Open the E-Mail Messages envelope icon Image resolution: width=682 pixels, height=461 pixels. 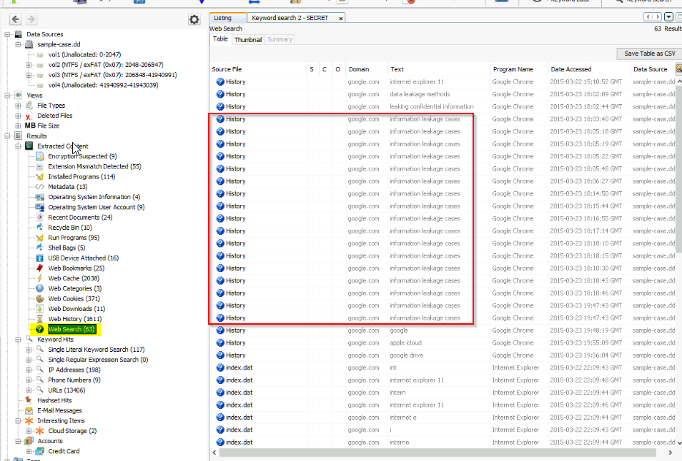point(29,410)
